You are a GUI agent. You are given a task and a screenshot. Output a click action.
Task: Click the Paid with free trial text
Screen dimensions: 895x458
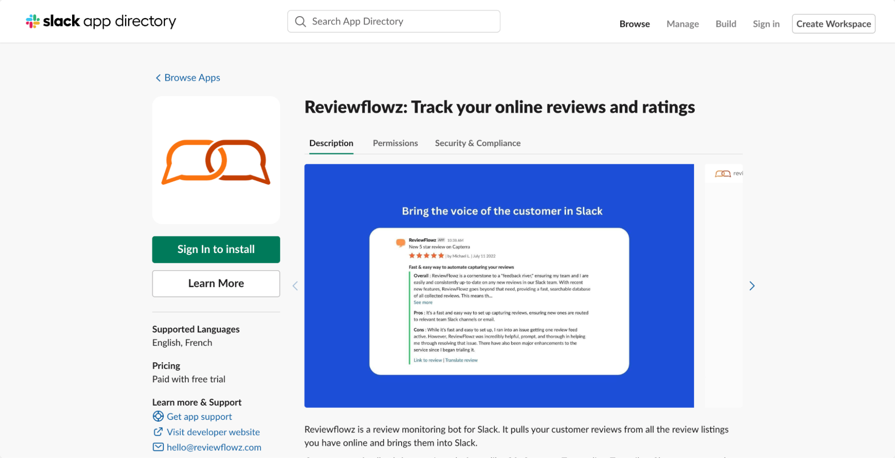tap(188, 379)
